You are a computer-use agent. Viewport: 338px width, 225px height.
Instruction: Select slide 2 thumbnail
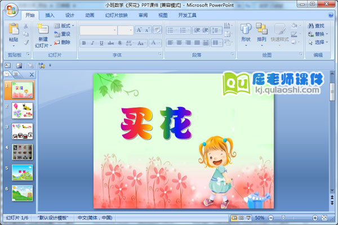[x=22, y=111]
